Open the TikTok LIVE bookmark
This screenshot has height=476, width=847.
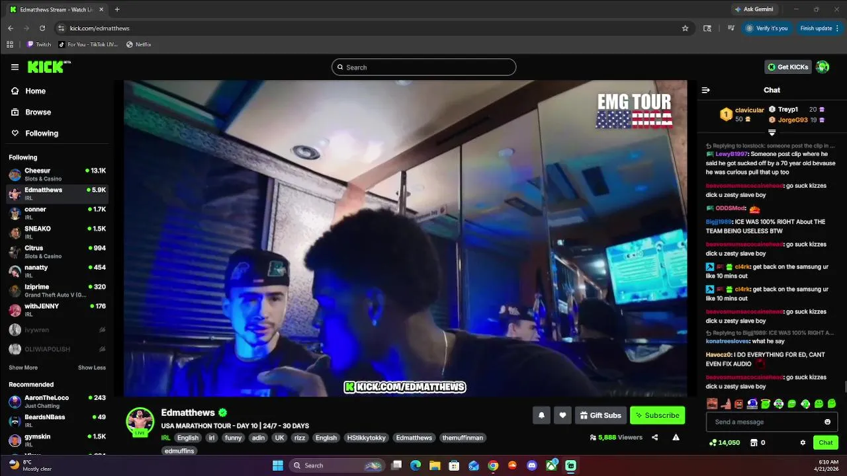pyautogui.click(x=88, y=44)
